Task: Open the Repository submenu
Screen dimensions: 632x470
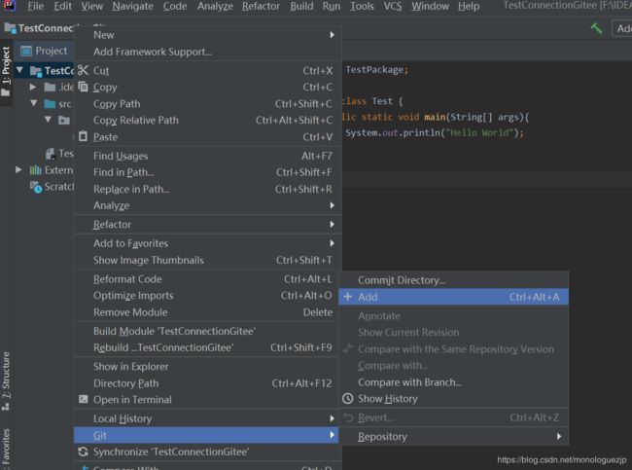Action: click(453, 436)
